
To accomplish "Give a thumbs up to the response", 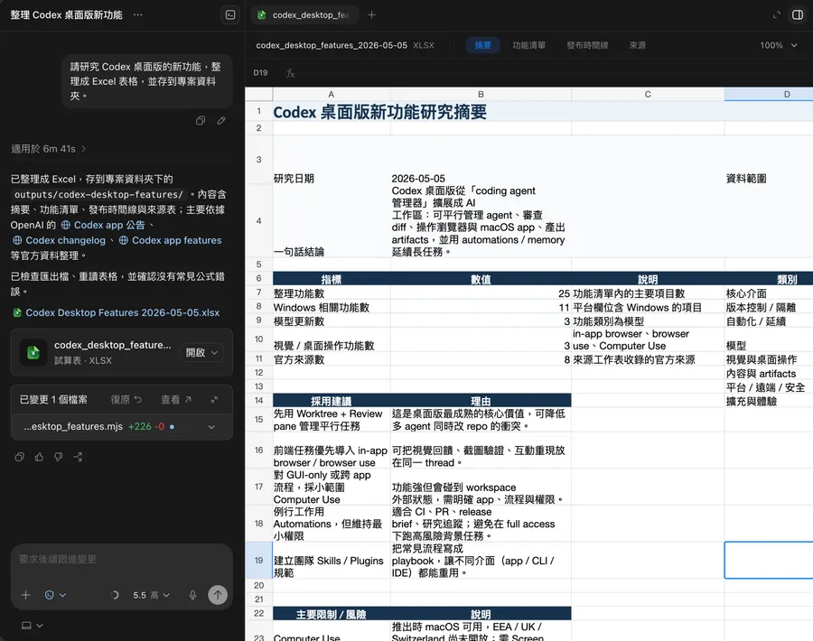I will click(39, 457).
